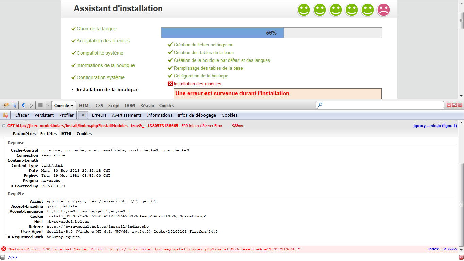This screenshot has width=464, height=261.
Task: Toggle the break-on-all-errors icon
Action: 5,115
